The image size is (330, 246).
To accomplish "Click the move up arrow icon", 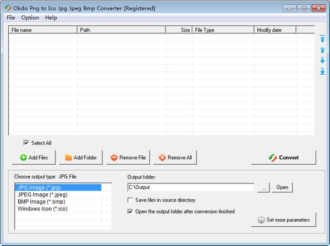I will 322,49.
